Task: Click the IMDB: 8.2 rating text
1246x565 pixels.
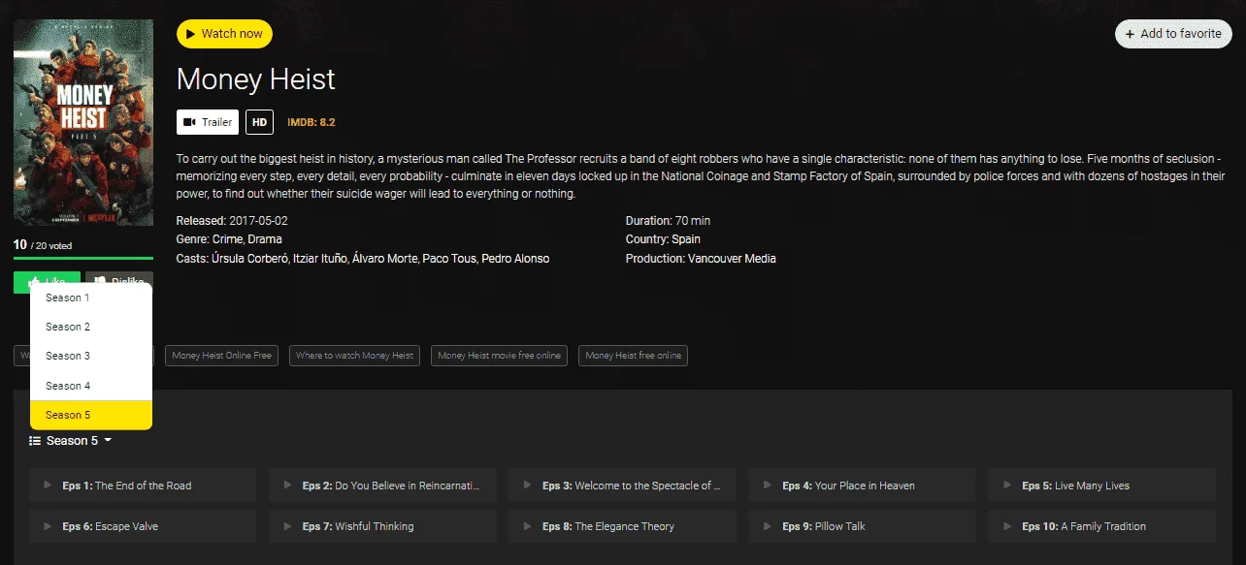Action: click(311, 122)
